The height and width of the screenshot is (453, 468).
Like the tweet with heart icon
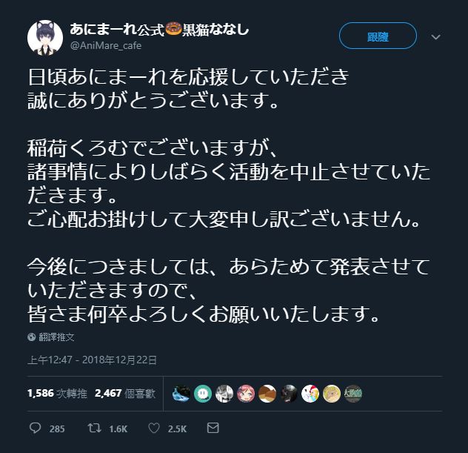[x=154, y=429]
